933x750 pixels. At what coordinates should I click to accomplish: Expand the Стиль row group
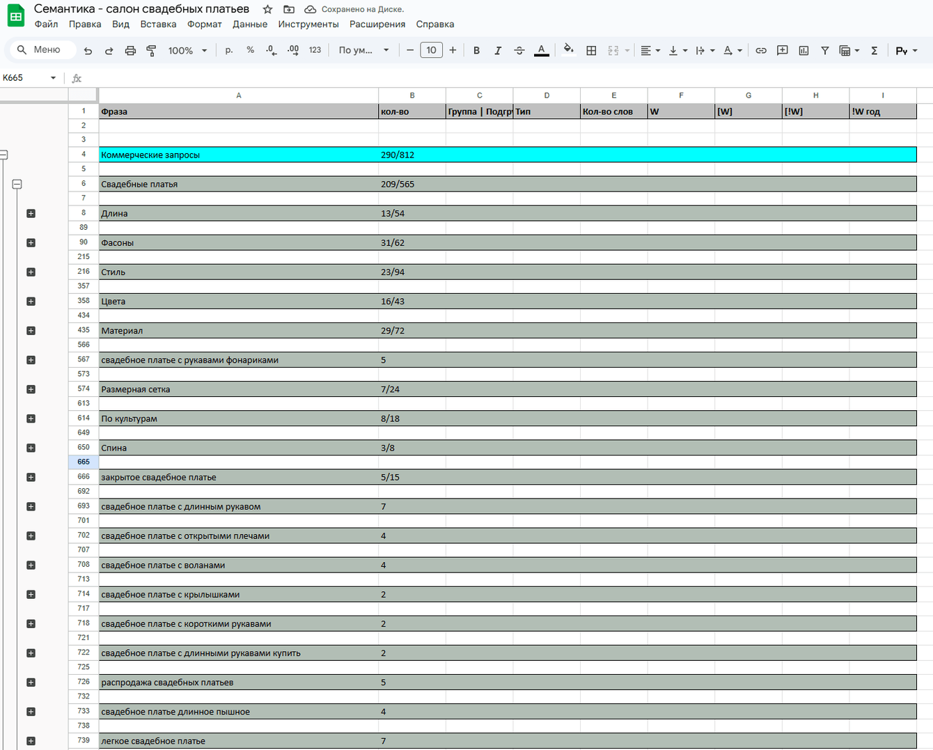(x=31, y=272)
